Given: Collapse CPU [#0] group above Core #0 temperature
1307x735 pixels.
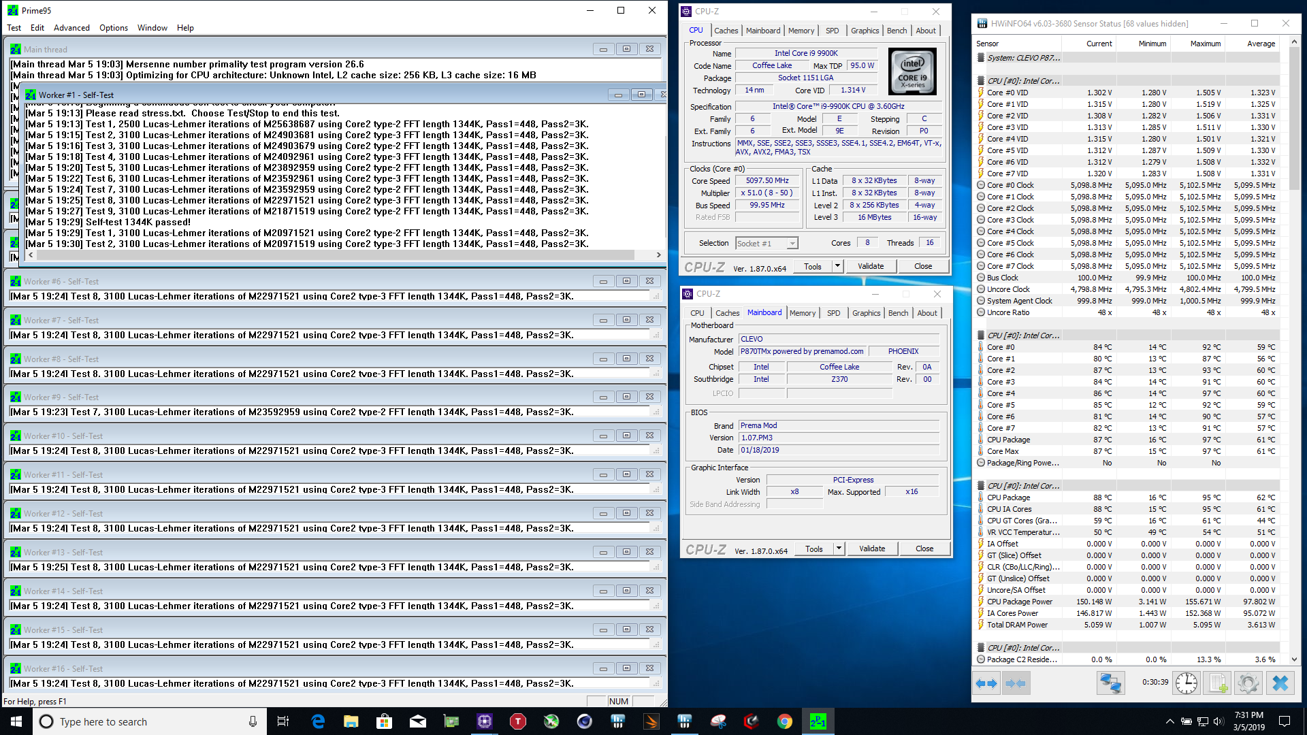Looking at the screenshot, I should pyautogui.click(x=981, y=336).
